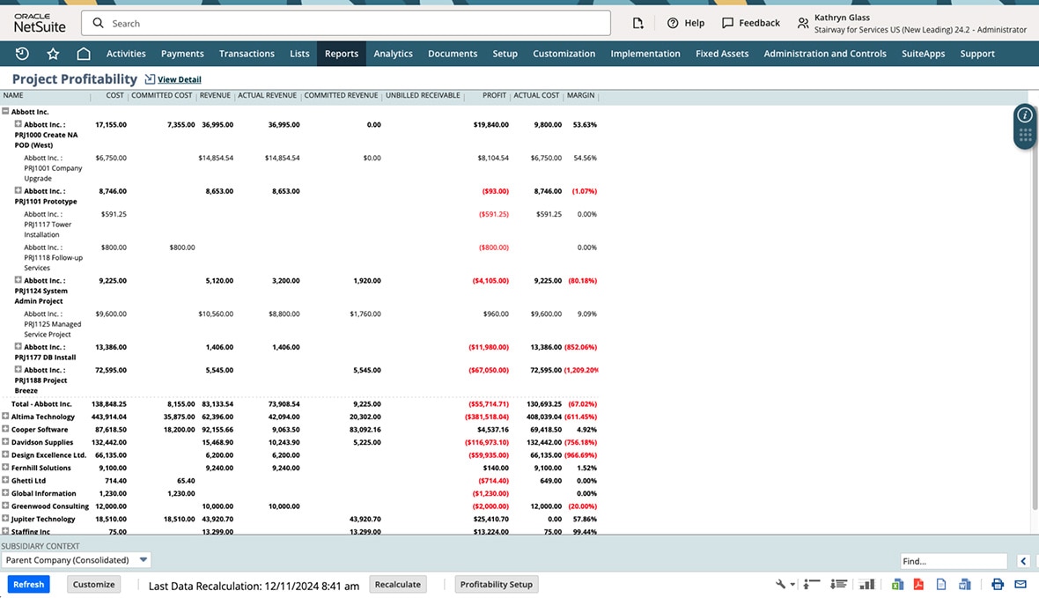Click into the Find input field
Screen dimensions: 1039x598
click(953, 561)
